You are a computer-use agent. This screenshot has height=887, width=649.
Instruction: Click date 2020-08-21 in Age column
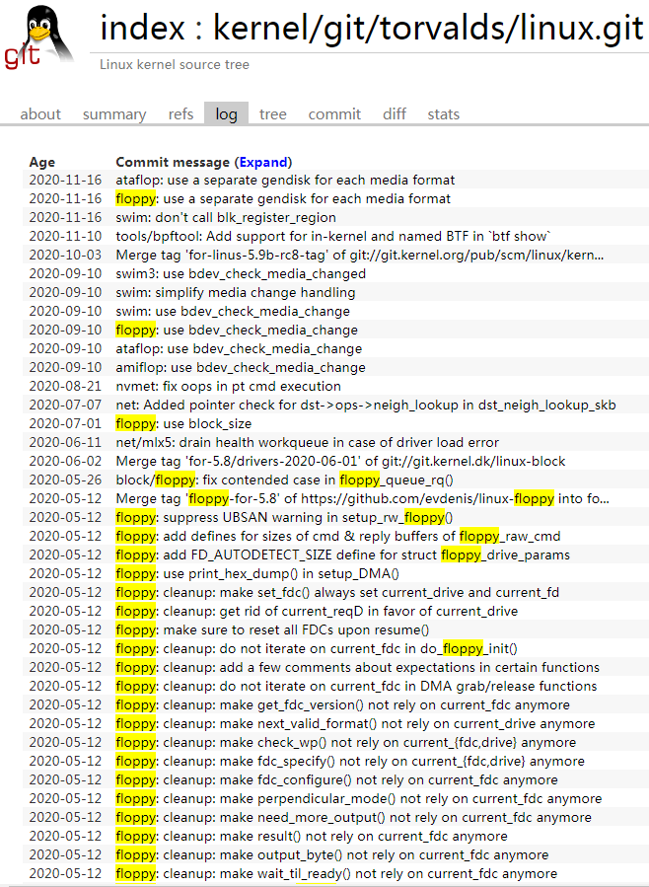[x=65, y=386]
